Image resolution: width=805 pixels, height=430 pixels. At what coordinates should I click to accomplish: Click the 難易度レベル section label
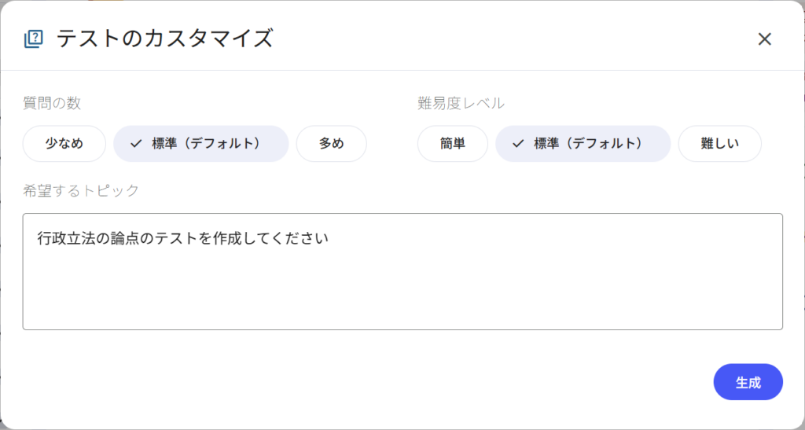pyautogui.click(x=461, y=103)
